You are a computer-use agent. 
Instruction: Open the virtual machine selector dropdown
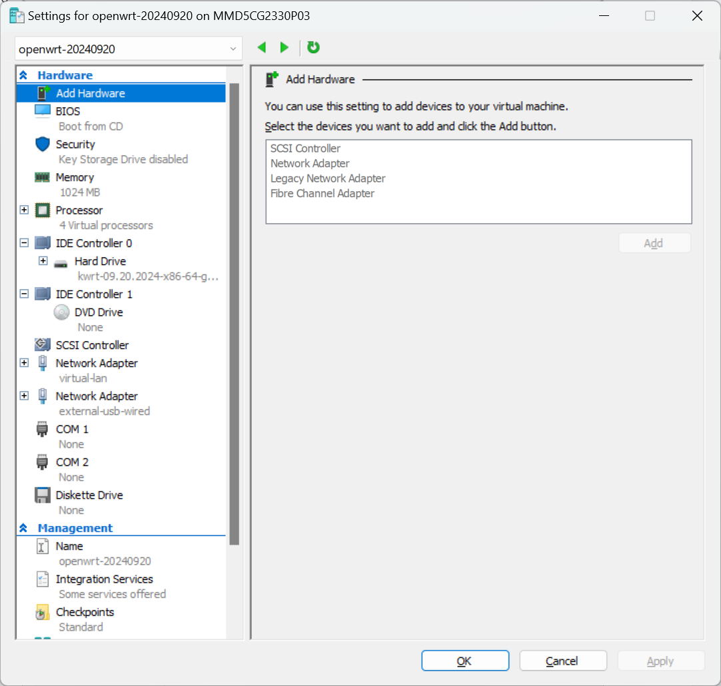[x=233, y=49]
